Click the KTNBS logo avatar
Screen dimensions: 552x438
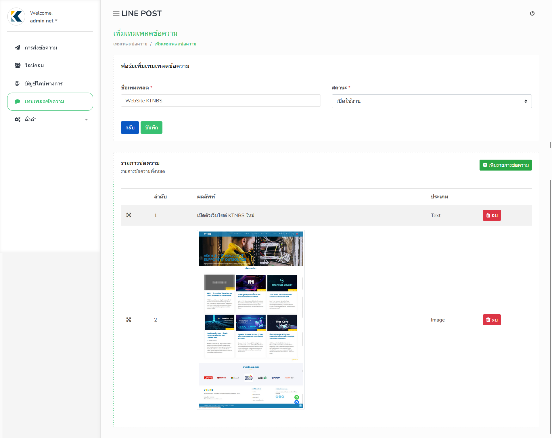[16, 16]
